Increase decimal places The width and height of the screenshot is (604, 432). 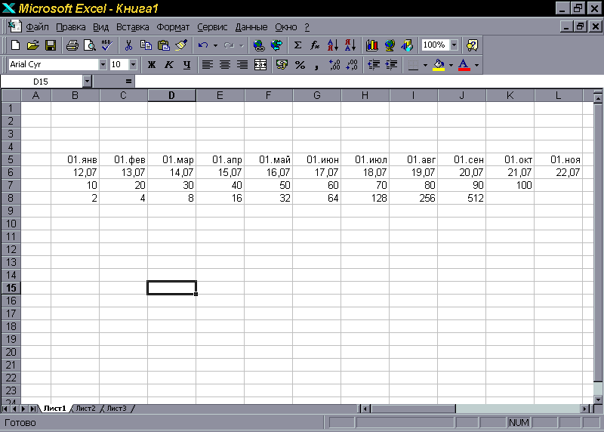coord(334,65)
